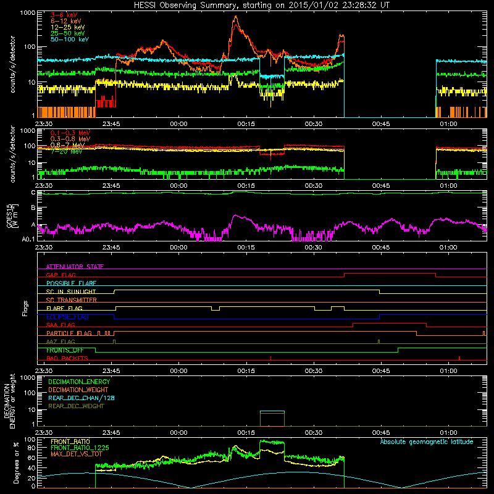The image size is (494, 494).
Task: Click the green 25-50 keV legend label
Action: [68, 33]
